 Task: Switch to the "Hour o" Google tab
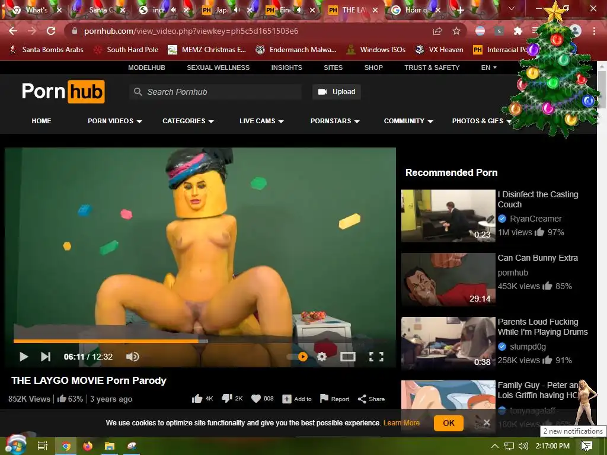[x=416, y=10]
